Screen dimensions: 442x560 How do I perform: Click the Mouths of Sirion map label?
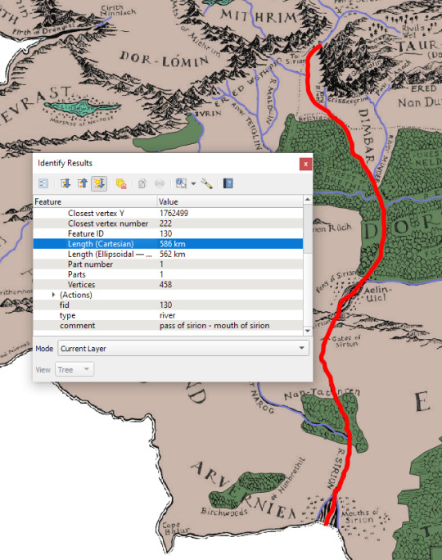(x=359, y=517)
